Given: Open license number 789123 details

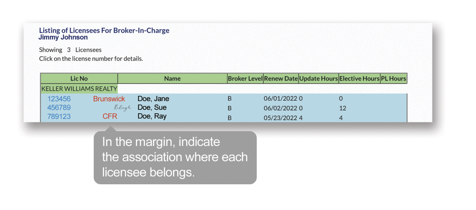Looking at the screenshot, I should coord(59,116).
